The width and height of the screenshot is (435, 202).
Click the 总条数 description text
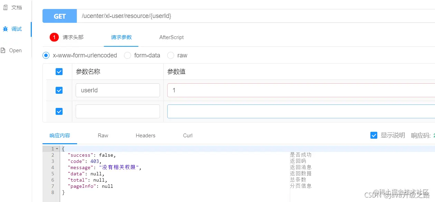tap(298, 180)
